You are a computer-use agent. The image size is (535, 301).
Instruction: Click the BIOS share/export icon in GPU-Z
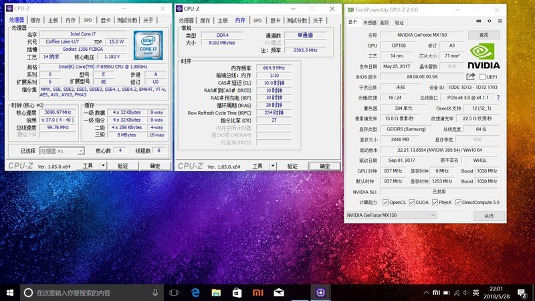coord(471,76)
